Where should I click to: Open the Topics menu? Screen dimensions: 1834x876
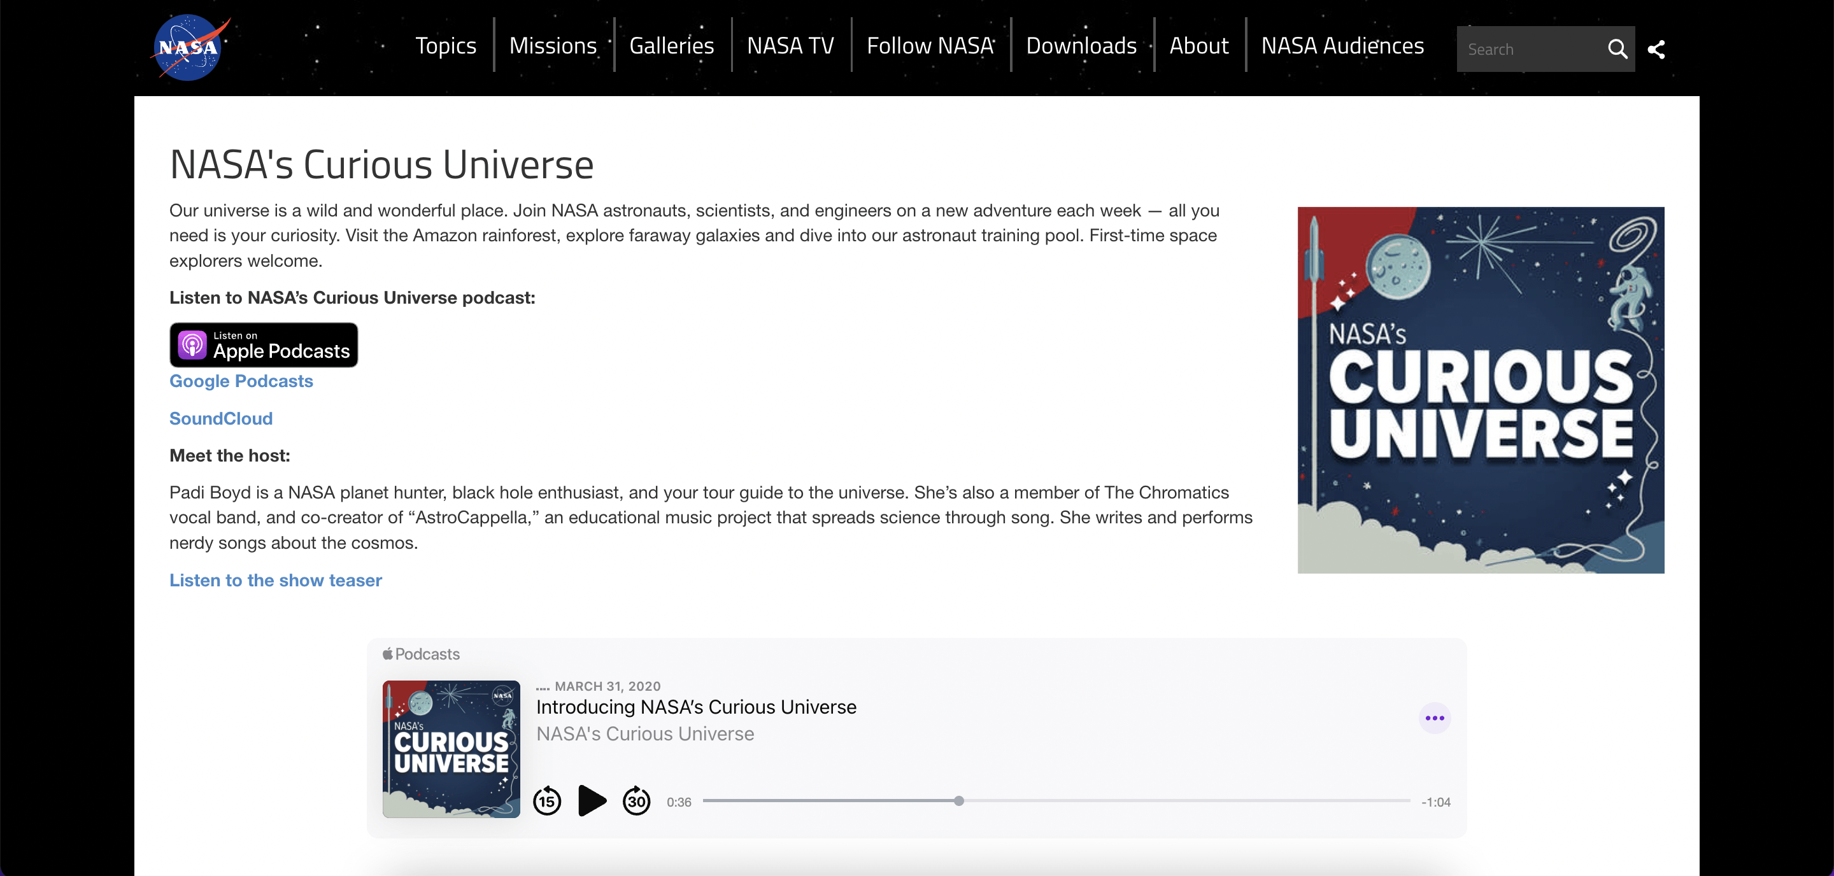[446, 46]
